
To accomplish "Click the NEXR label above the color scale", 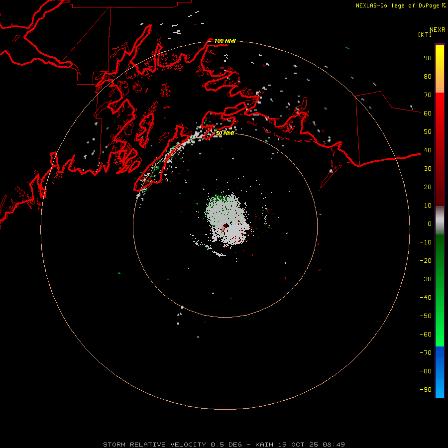I will click(x=437, y=30).
